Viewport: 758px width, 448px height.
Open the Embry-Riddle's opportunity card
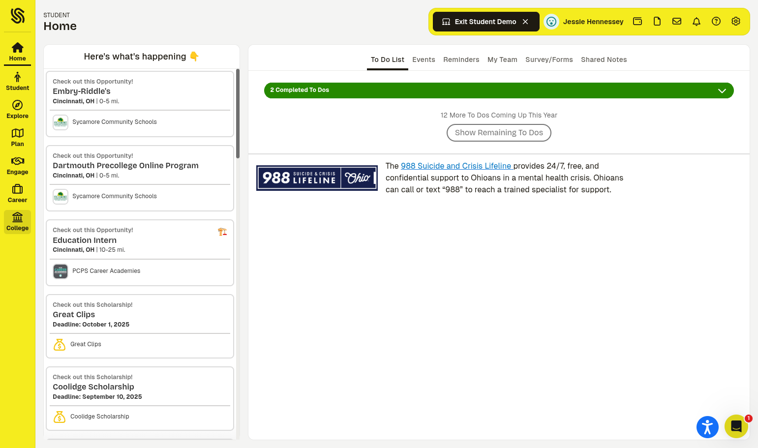click(x=140, y=104)
